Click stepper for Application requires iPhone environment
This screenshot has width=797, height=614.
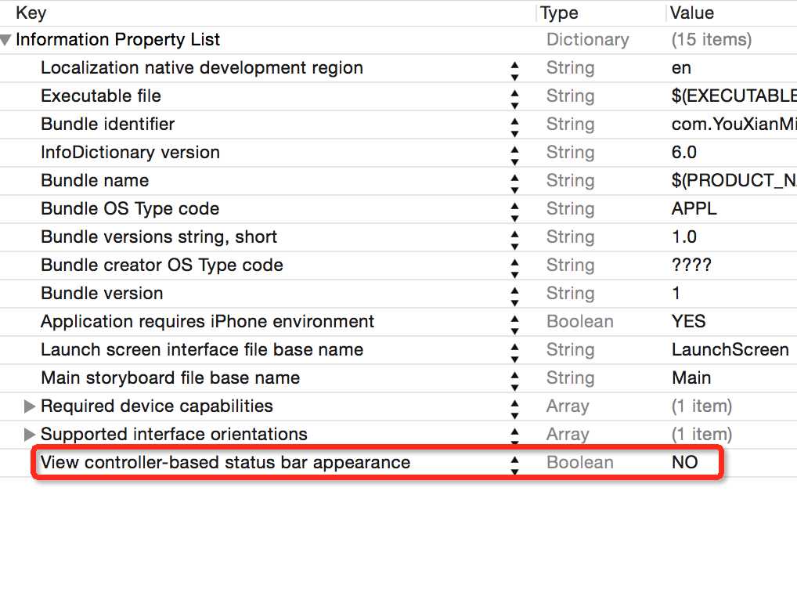click(x=514, y=322)
